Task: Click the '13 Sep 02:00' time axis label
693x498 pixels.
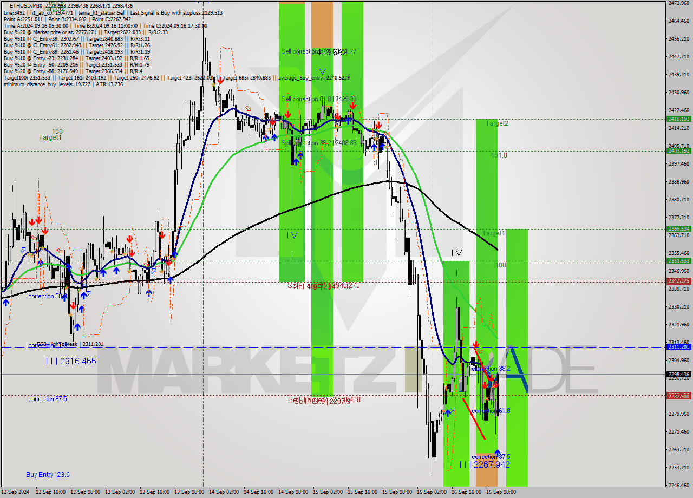Action: (120, 493)
